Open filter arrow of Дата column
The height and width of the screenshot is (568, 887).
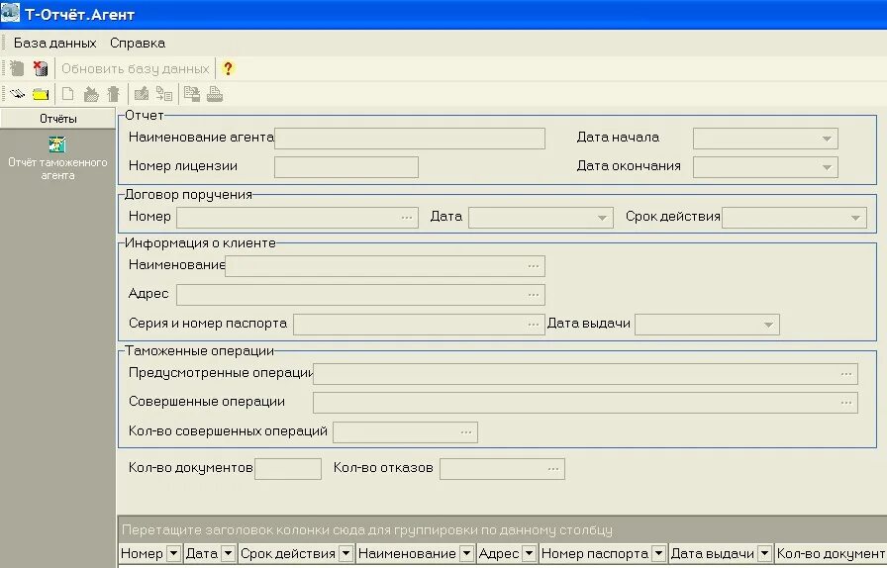228,553
